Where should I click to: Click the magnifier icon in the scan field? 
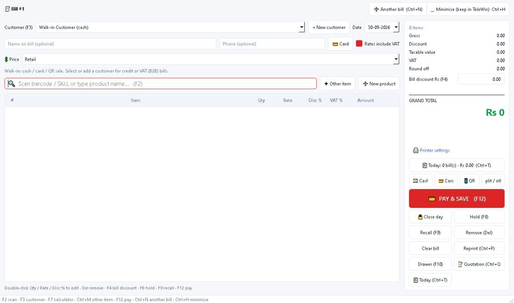[x=12, y=84]
